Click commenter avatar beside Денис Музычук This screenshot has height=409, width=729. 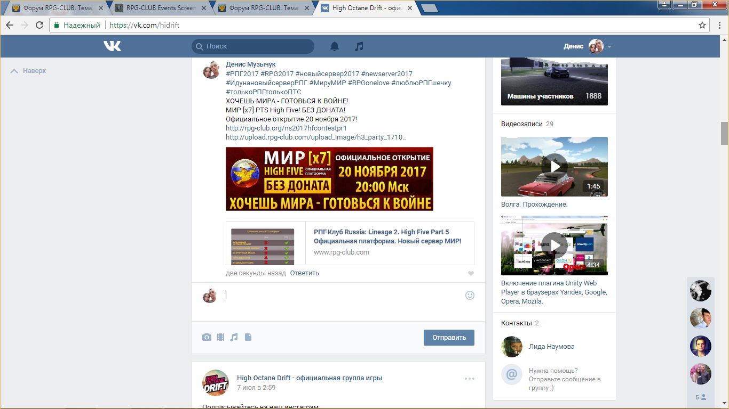click(x=211, y=70)
